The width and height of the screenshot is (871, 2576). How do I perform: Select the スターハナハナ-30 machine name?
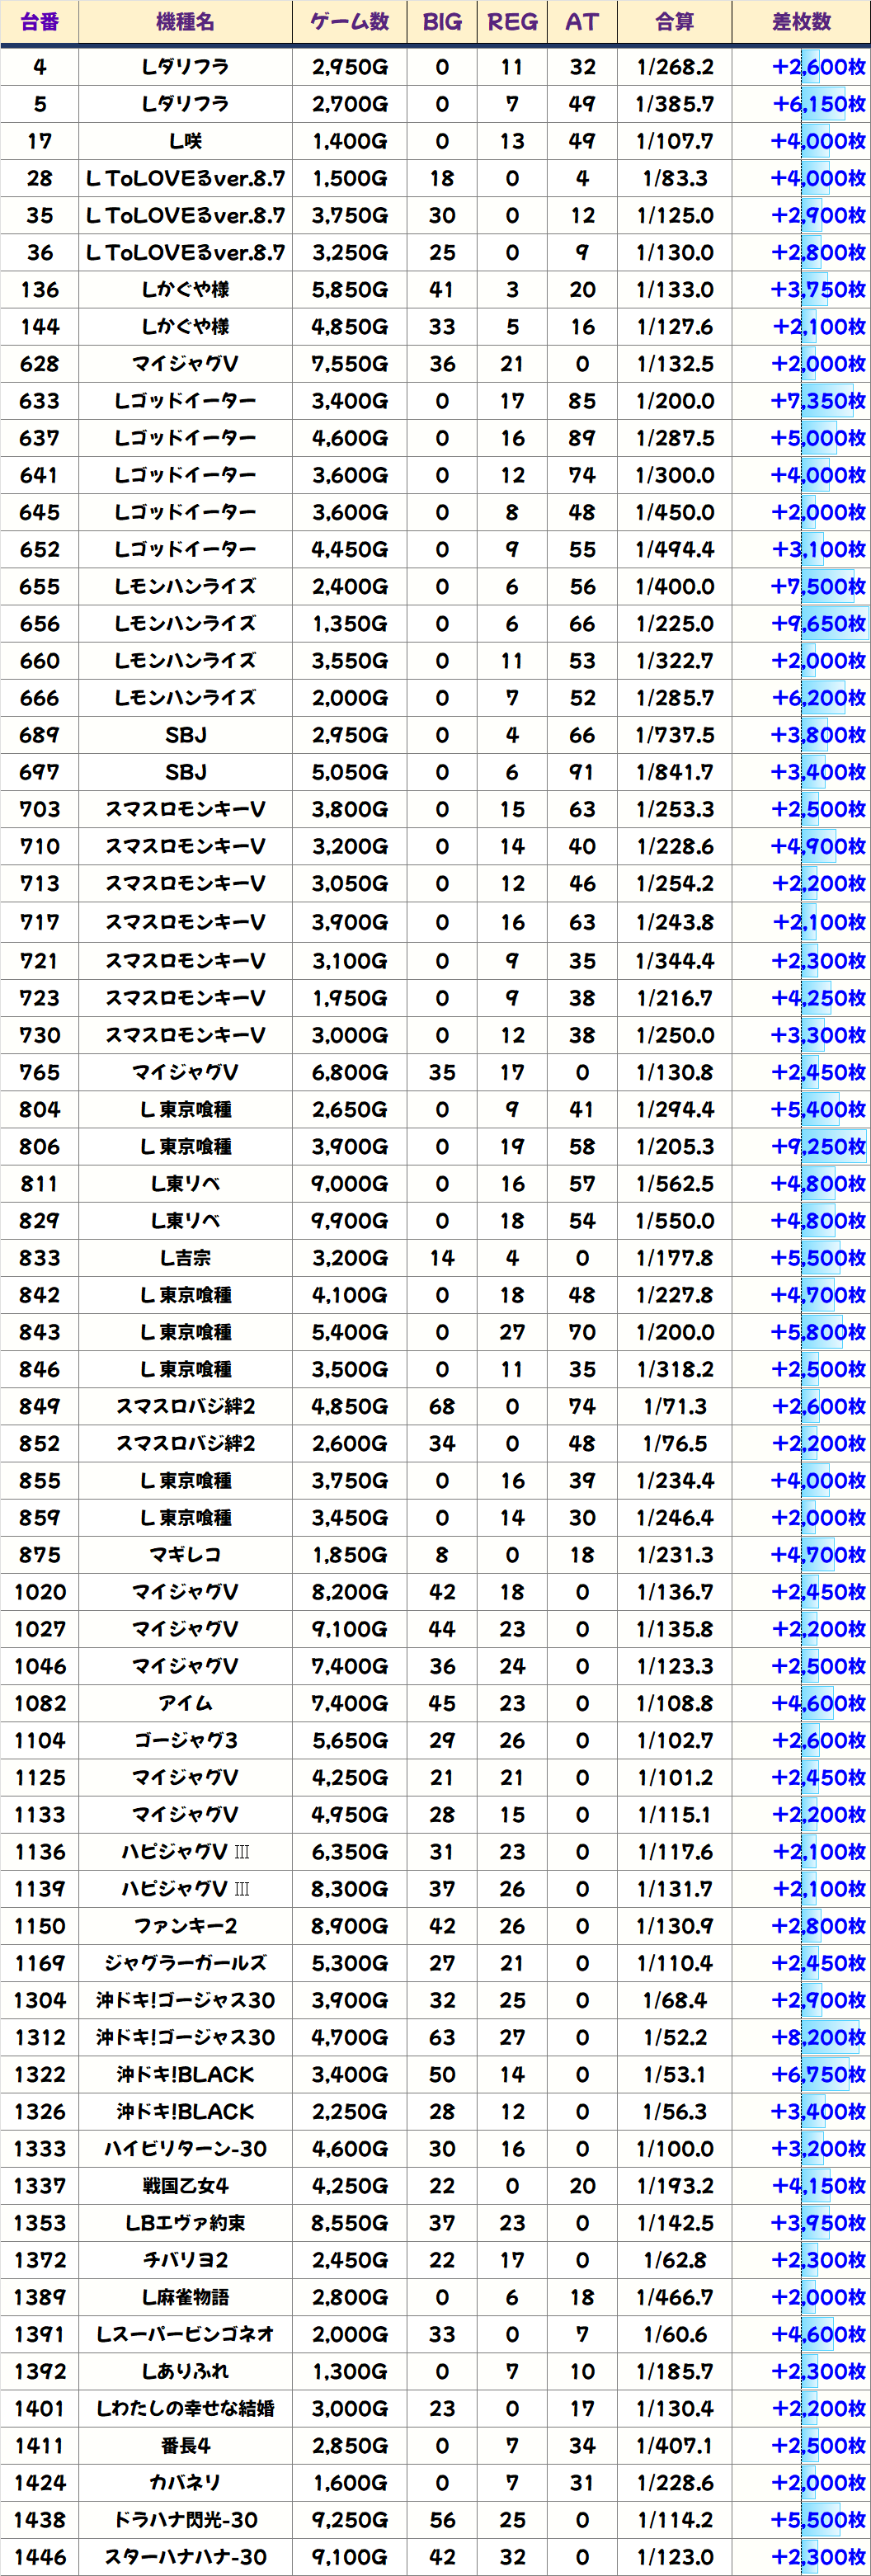[x=185, y=2556]
